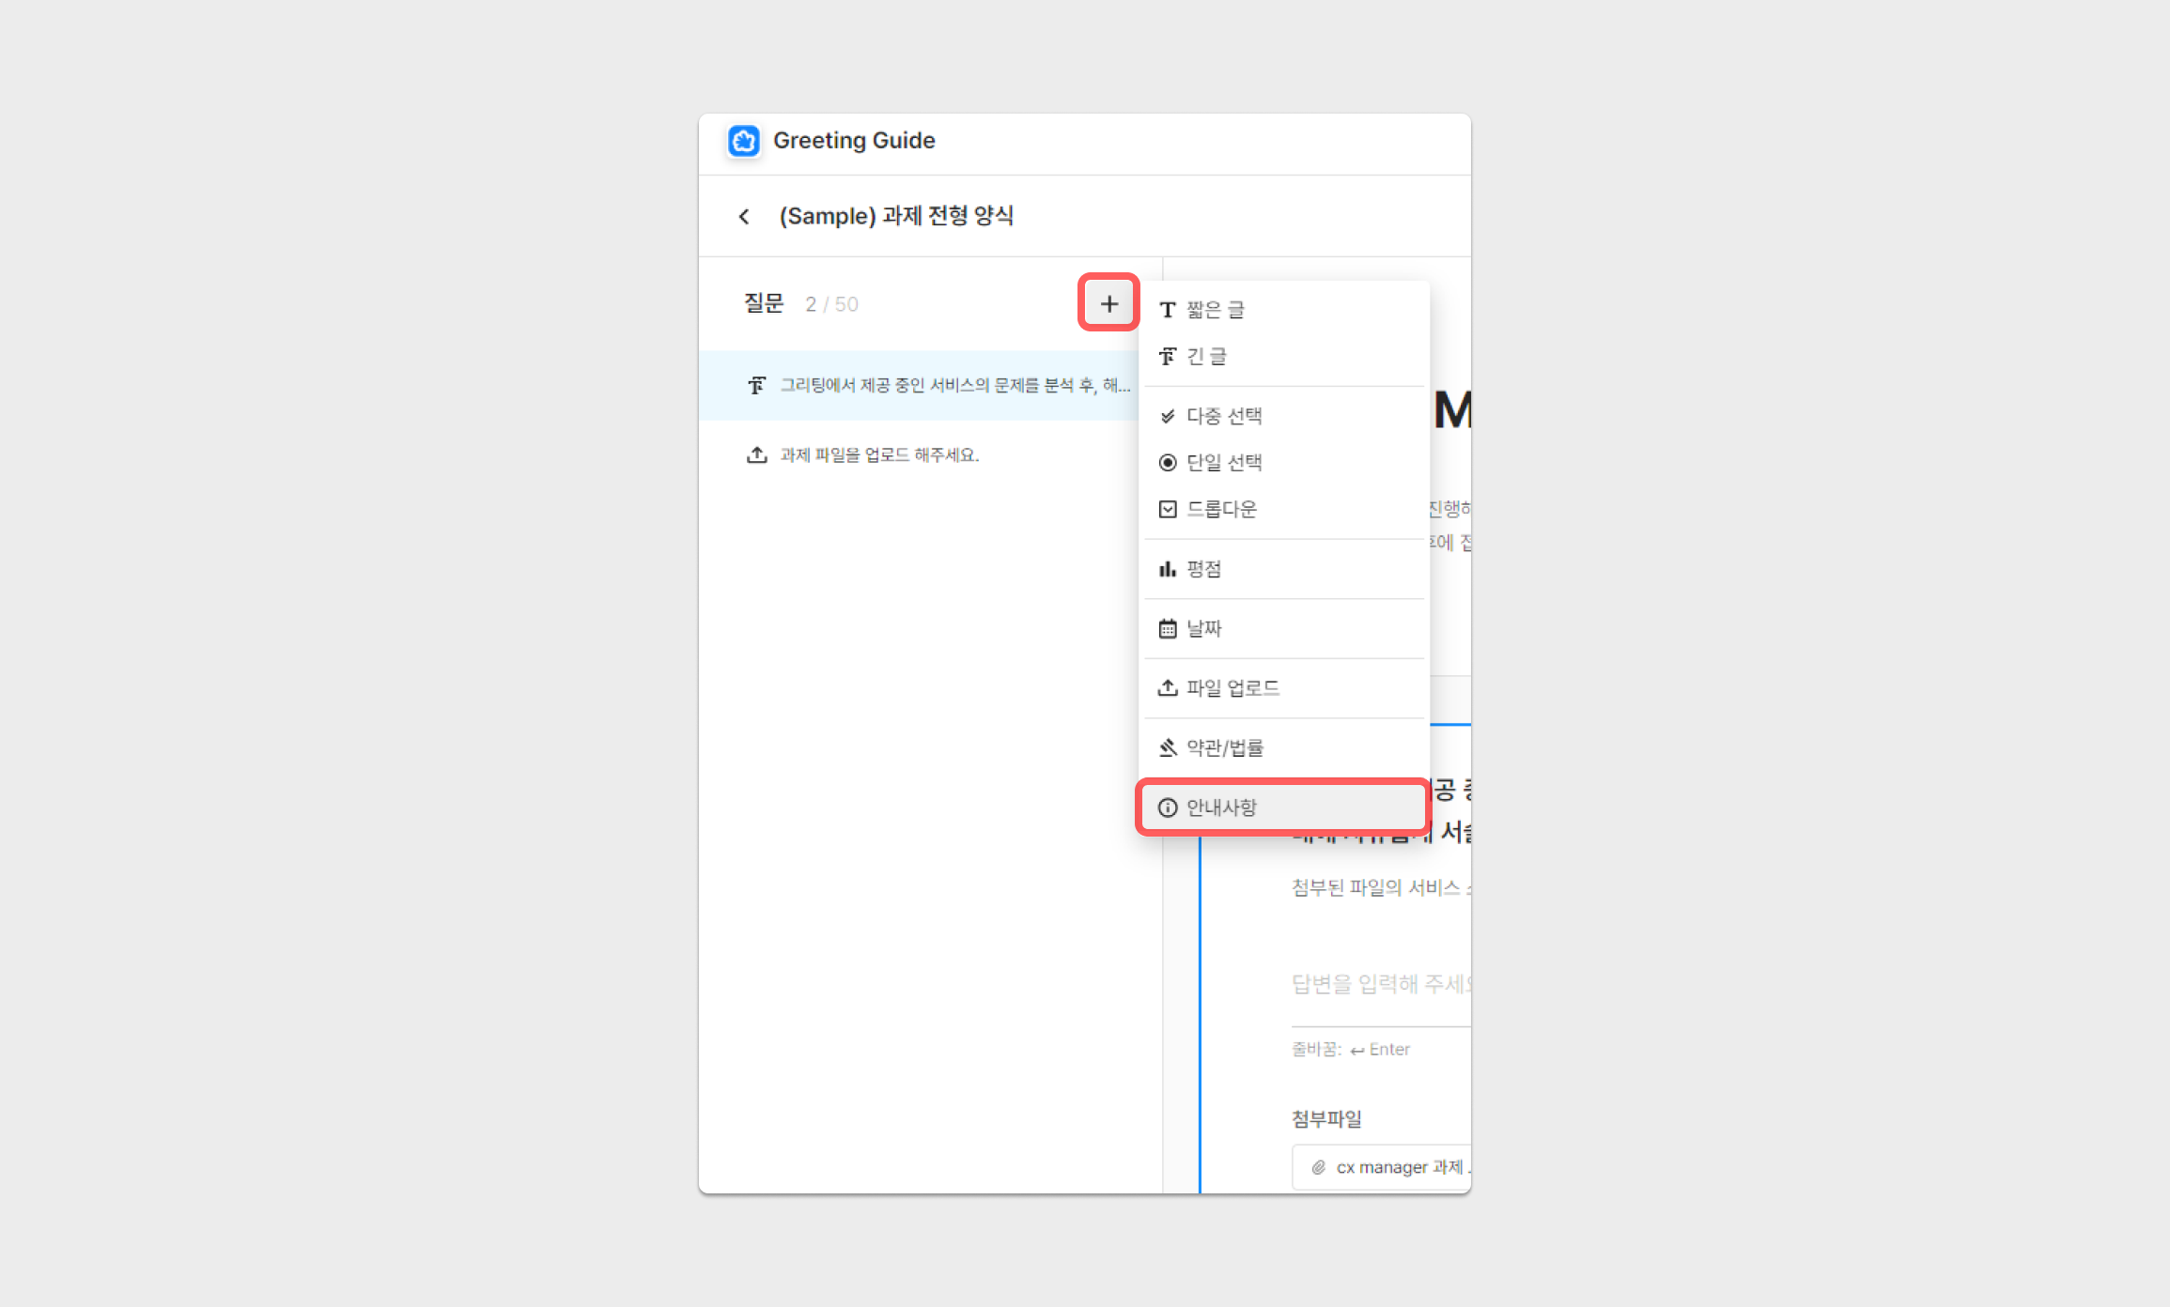Add a 약관/법률 terms question
Image resolution: width=2170 pixels, height=1307 pixels.
click(x=1224, y=747)
